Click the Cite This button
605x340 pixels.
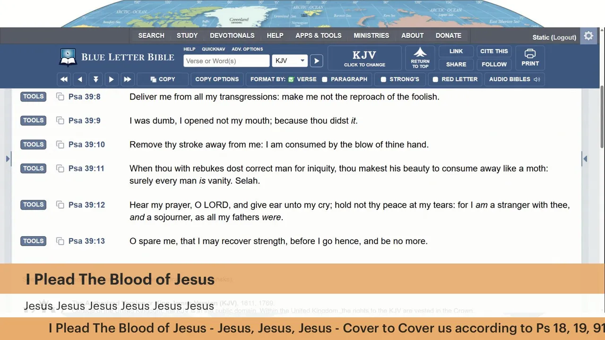494,51
